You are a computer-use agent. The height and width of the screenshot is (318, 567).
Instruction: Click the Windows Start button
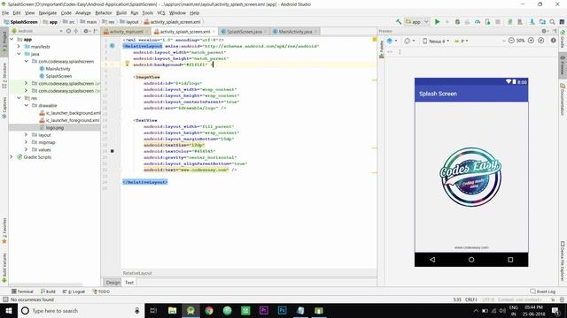coord(8,310)
